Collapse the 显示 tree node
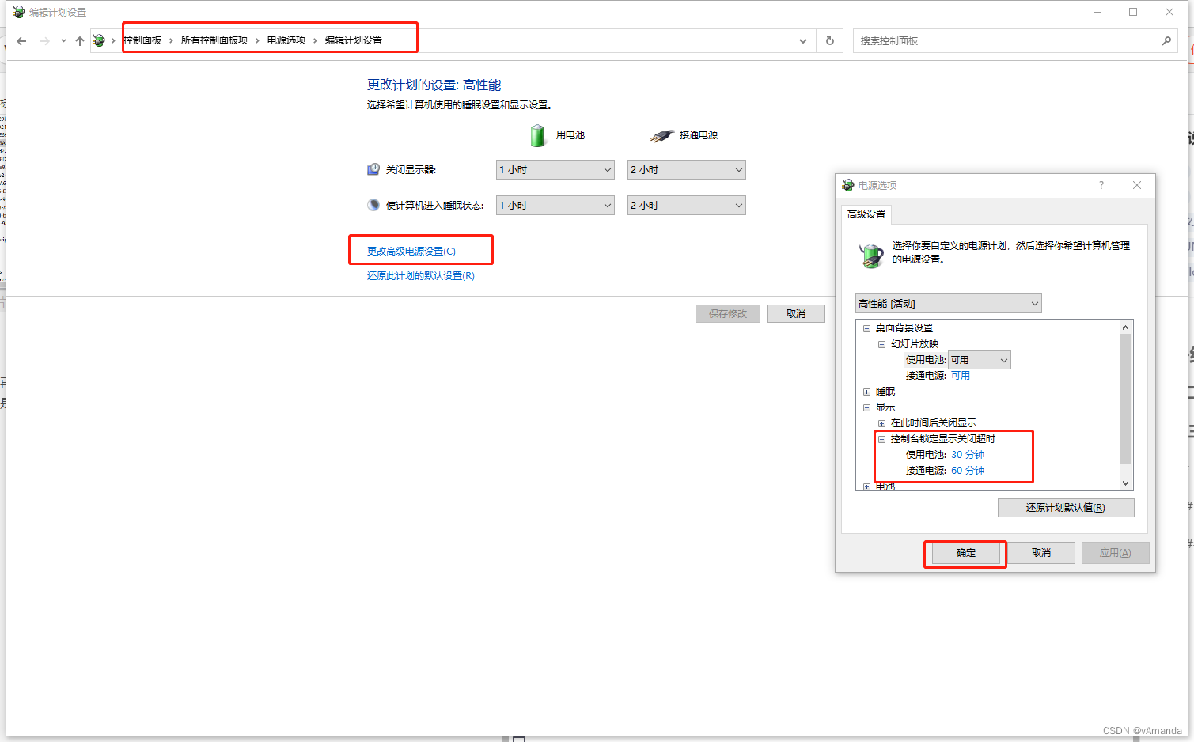This screenshot has width=1194, height=742. point(866,407)
